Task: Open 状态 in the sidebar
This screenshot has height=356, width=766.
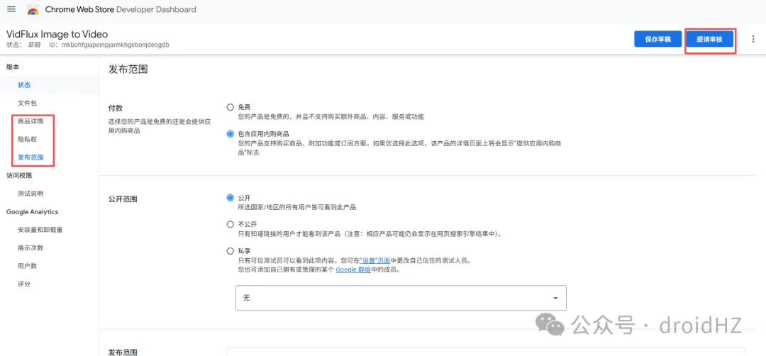Action: [x=24, y=85]
